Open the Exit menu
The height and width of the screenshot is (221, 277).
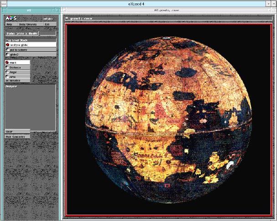point(50,24)
